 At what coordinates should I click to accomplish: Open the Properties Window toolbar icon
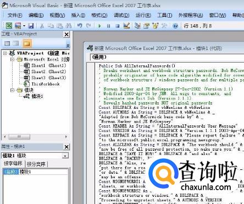(x=146, y=26)
